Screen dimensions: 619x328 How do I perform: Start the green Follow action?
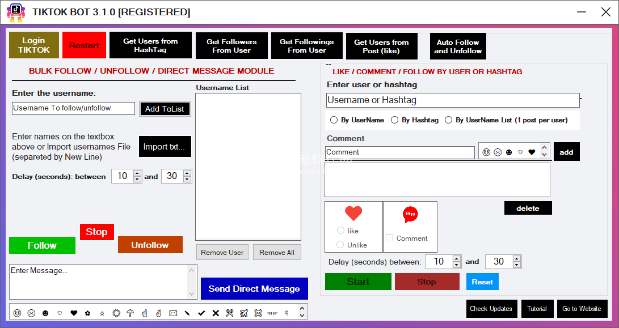tap(42, 245)
